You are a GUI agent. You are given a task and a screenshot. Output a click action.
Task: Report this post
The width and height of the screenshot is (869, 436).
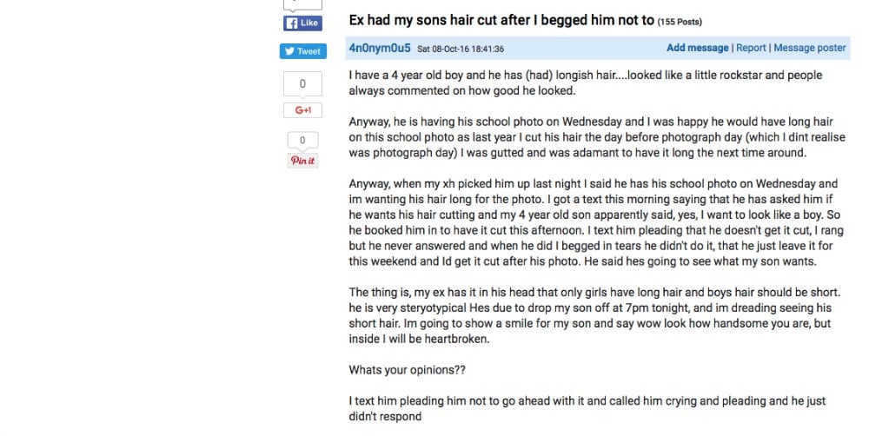(x=751, y=48)
